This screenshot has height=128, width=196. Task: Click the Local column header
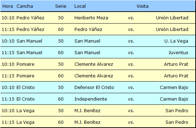pos(80,6)
